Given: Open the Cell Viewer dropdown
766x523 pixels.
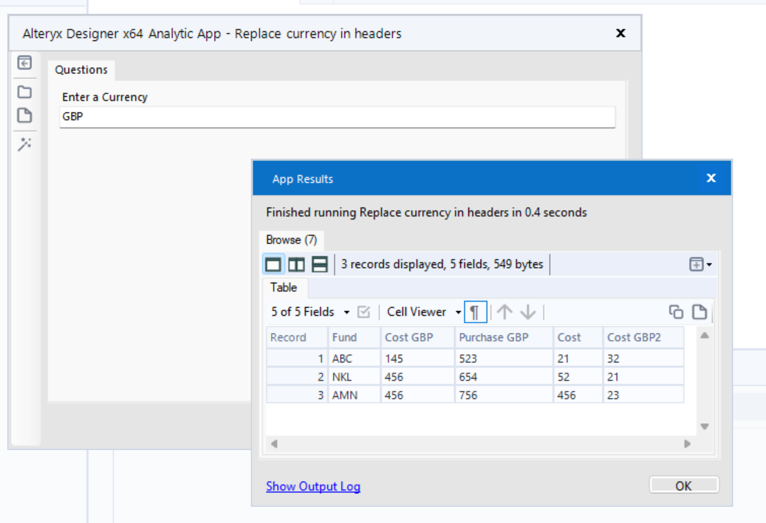Looking at the screenshot, I should pos(458,312).
